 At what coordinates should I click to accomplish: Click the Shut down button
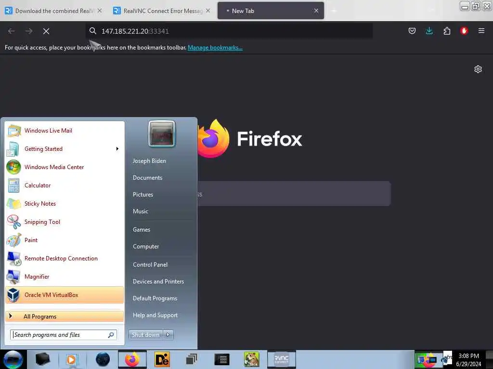pos(145,335)
